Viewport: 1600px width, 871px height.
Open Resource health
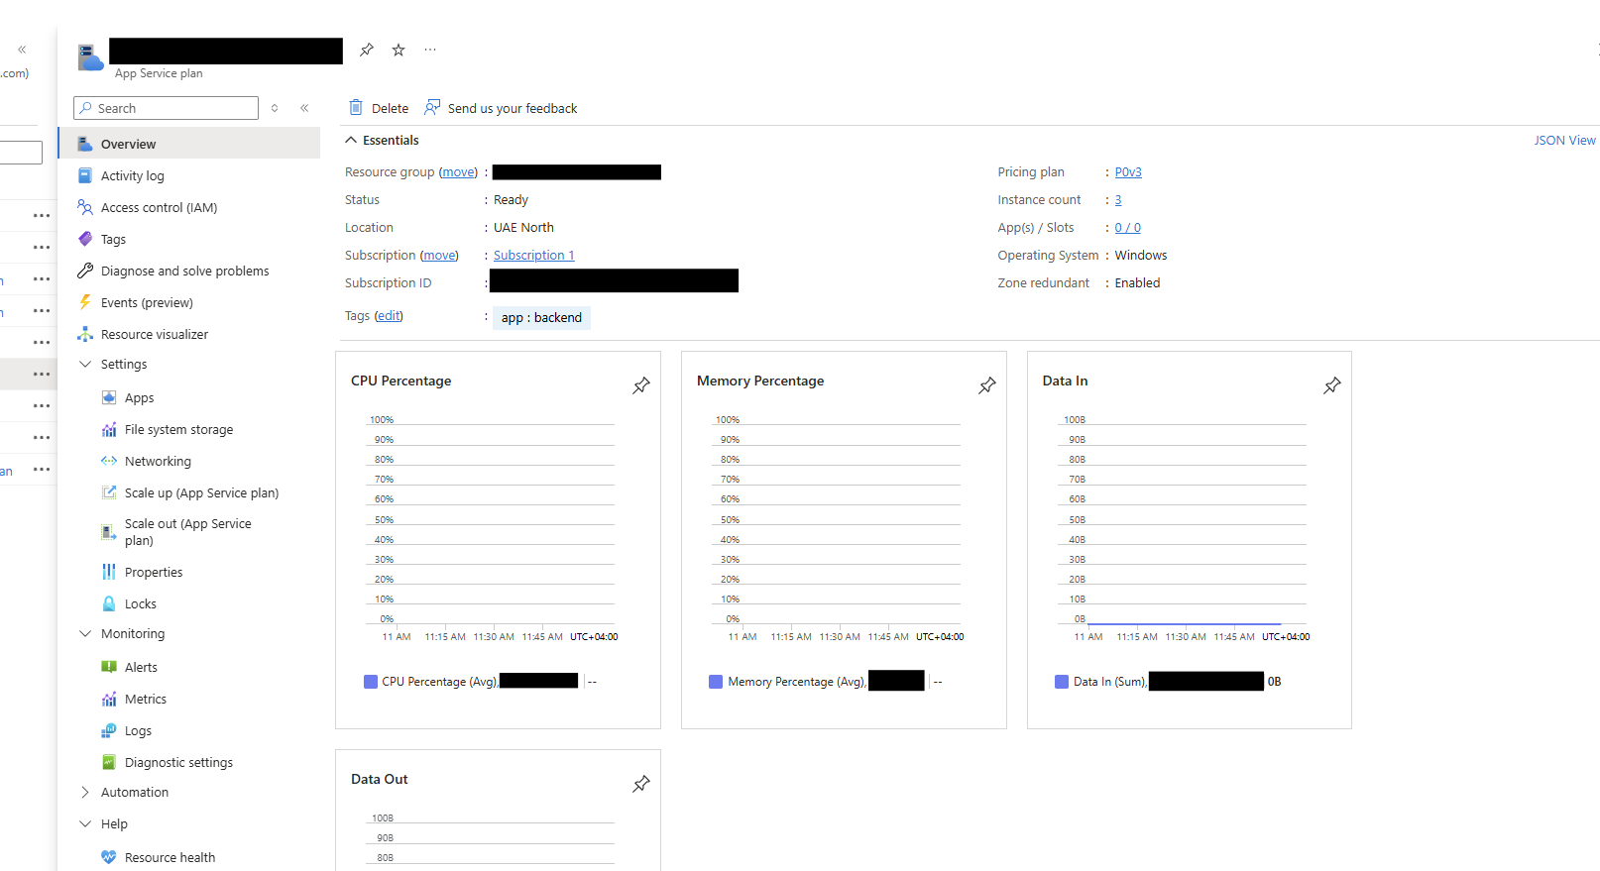point(170,857)
